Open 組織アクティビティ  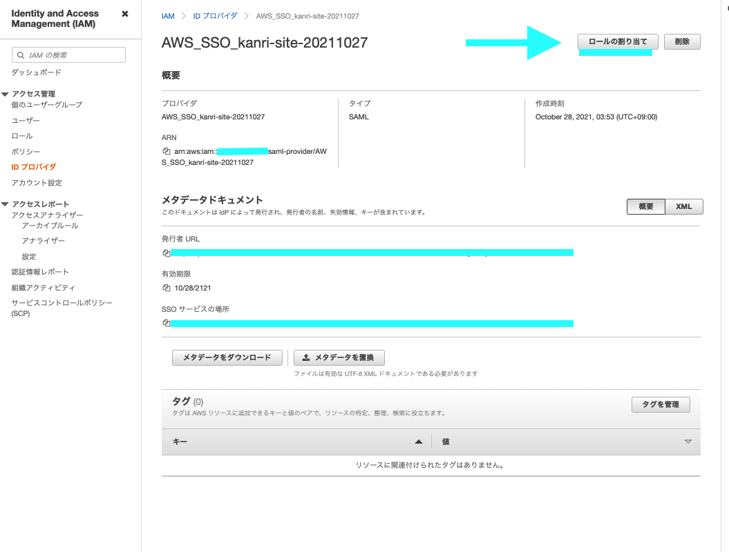tap(44, 288)
